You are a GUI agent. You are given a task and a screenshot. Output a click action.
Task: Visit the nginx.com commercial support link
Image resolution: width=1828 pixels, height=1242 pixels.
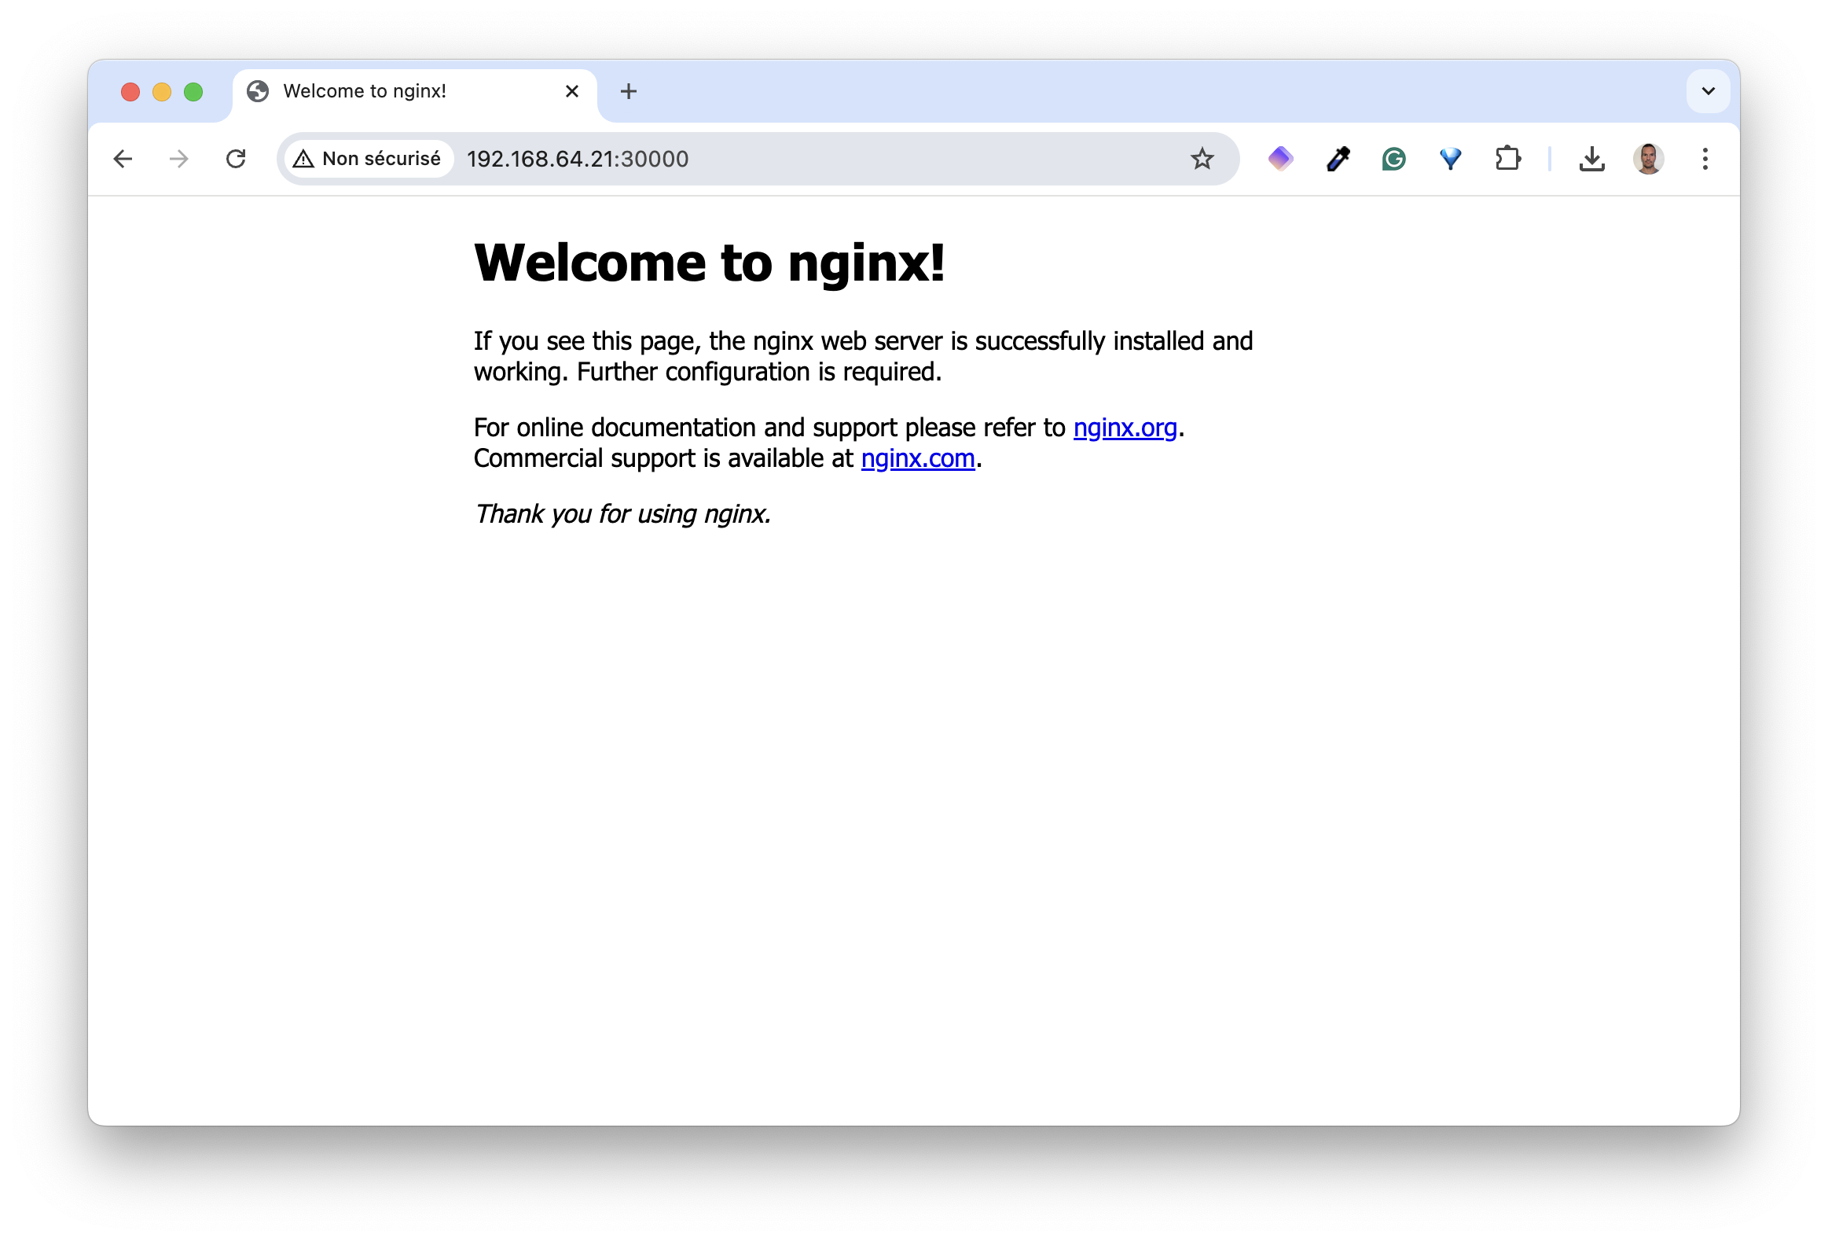click(x=918, y=458)
